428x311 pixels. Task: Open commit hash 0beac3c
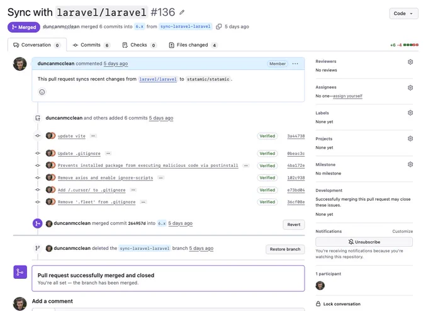point(296,154)
